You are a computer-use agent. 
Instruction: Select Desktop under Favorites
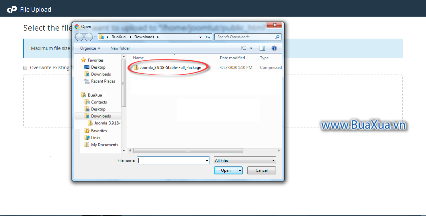point(98,67)
